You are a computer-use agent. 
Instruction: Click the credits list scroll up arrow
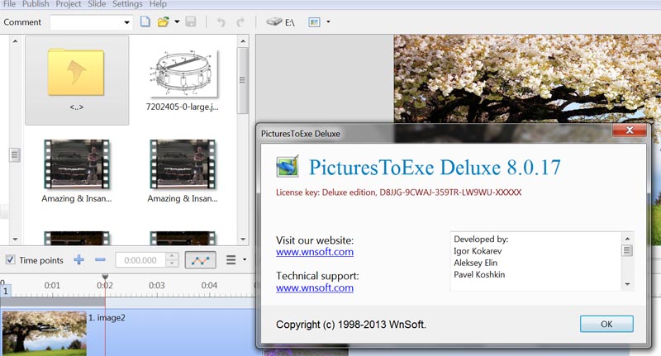point(627,239)
